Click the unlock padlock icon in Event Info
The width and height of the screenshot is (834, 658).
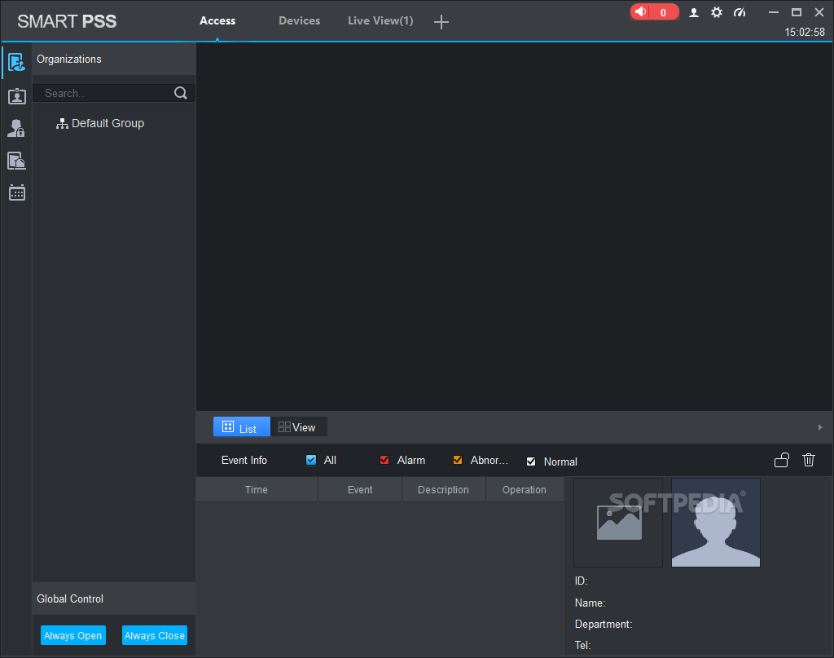coord(781,460)
